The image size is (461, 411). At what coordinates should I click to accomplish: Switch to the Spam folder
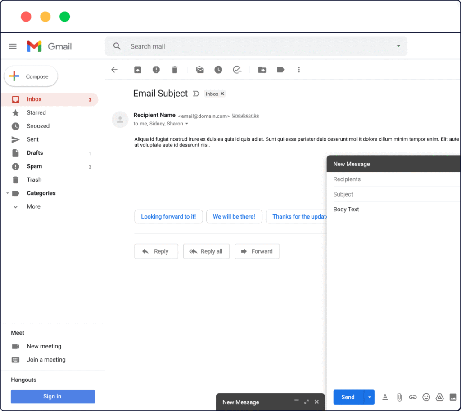click(34, 166)
